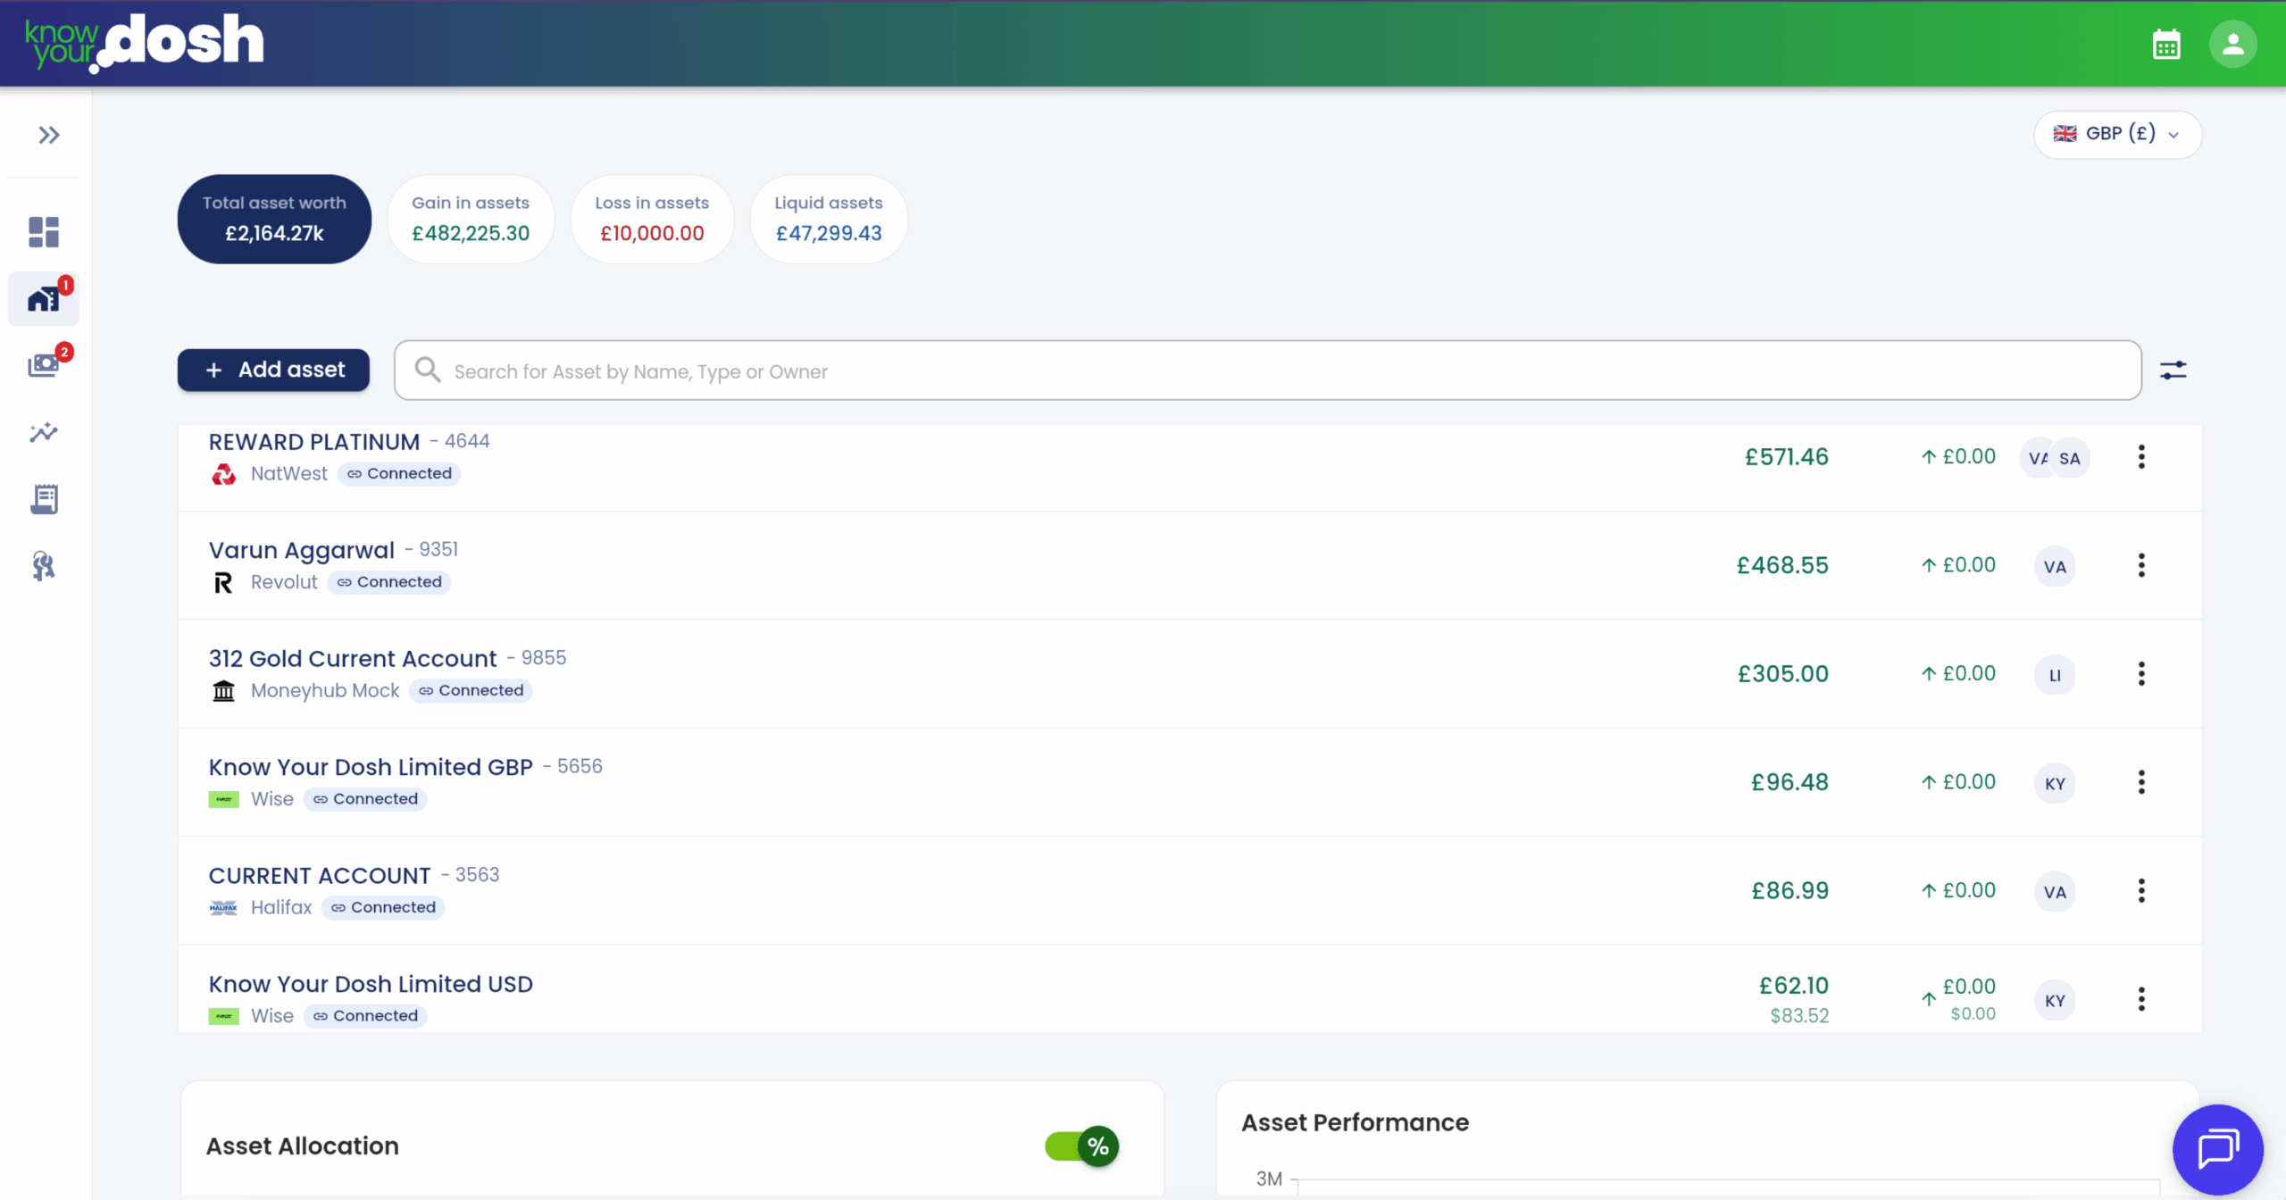The height and width of the screenshot is (1200, 2286).
Task: Open the chat support bubble
Action: point(2218,1149)
